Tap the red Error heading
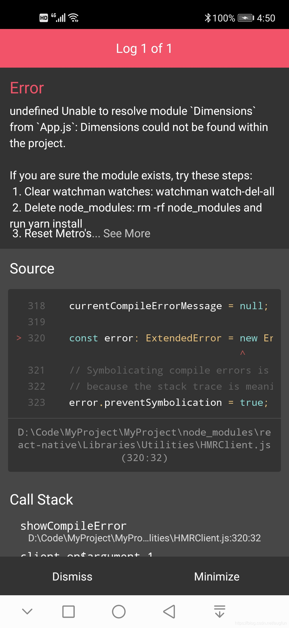 [x=26, y=87]
